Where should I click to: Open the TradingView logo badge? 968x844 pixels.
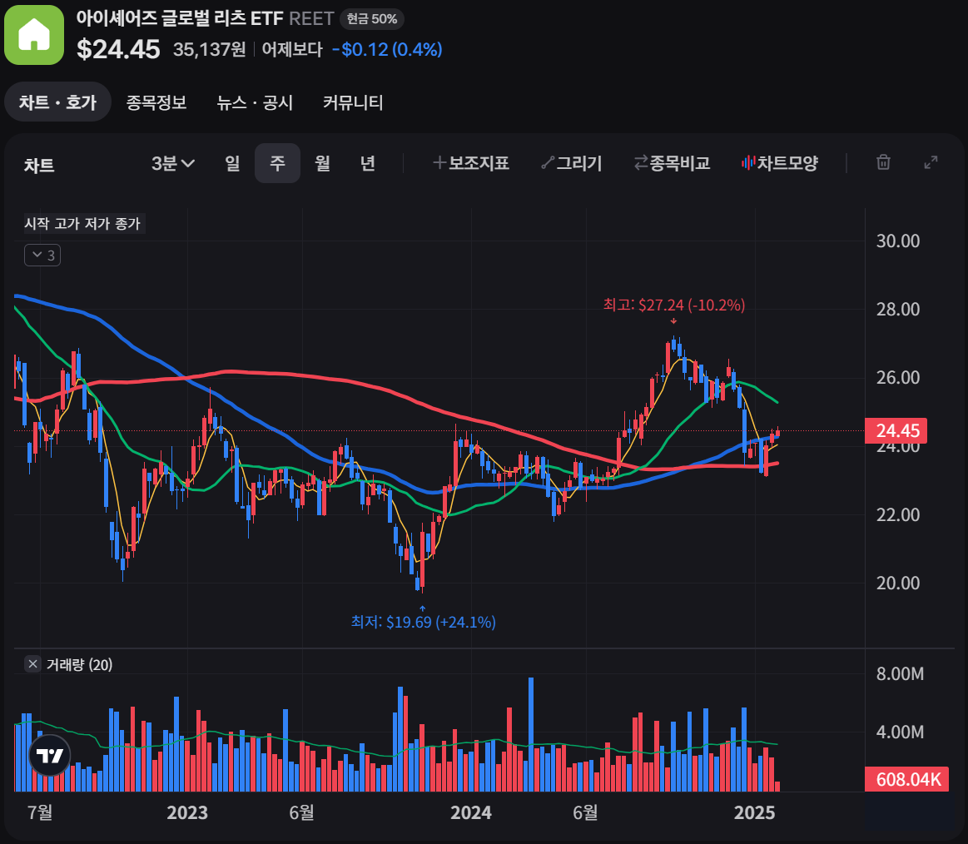(50, 755)
